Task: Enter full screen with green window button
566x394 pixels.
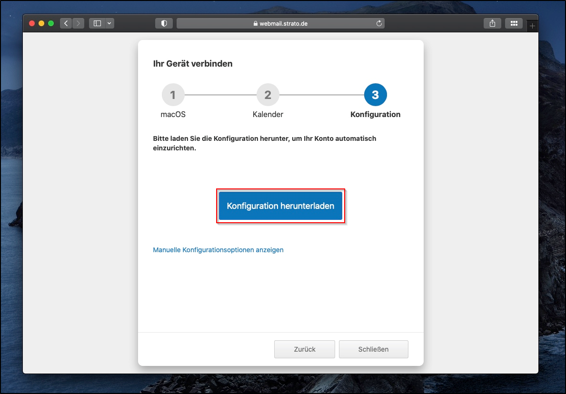Action: tap(51, 23)
